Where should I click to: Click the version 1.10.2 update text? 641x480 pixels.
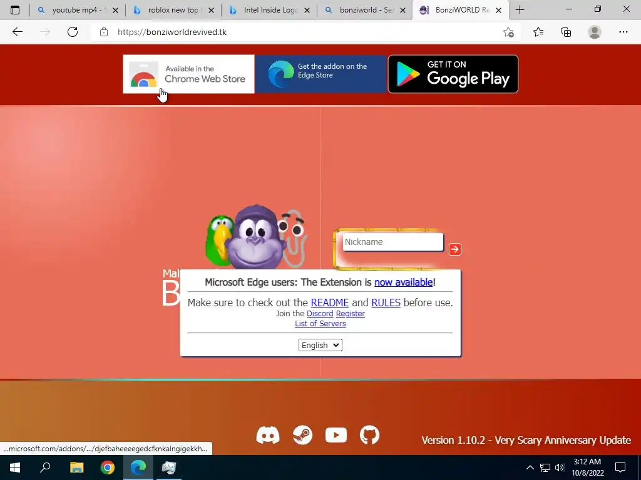526,440
